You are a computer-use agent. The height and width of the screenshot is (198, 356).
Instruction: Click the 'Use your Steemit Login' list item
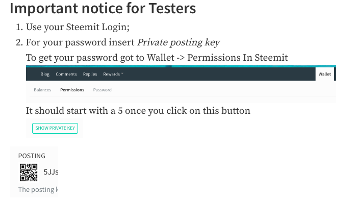click(x=78, y=27)
